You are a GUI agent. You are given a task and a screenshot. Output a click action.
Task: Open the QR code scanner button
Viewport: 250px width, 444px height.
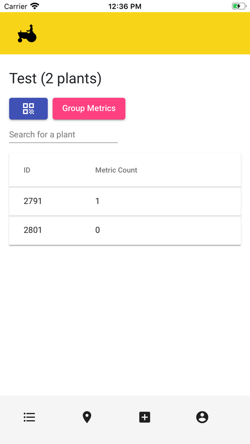(x=28, y=109)
